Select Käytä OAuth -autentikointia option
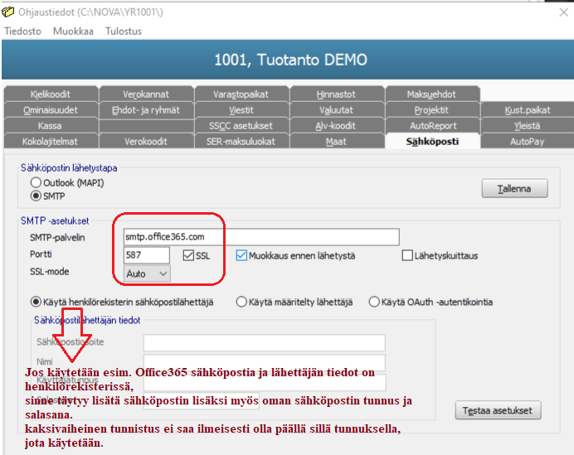The height and width of the screenshot is (455, 574). click(x=374, y=303)
